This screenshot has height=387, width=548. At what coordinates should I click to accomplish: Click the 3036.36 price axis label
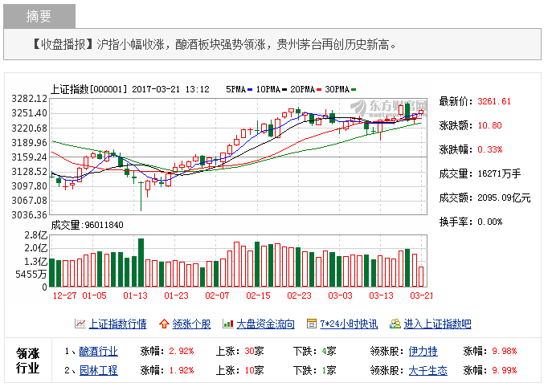(30, 215)
